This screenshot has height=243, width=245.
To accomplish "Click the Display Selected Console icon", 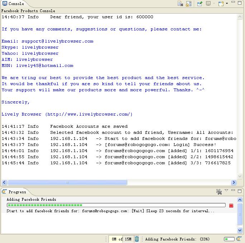I will click(208, 4).
